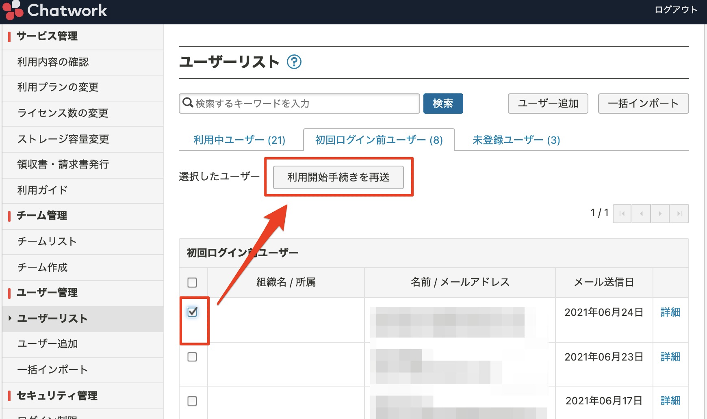Select 利用プランの変更 in the sidebar
Image resolution: width=707 pixels, height=419 pixels.
pos(58,88)
